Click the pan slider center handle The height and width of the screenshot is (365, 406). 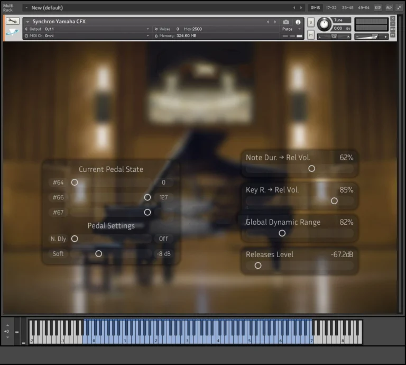click(x=334, y=37)
